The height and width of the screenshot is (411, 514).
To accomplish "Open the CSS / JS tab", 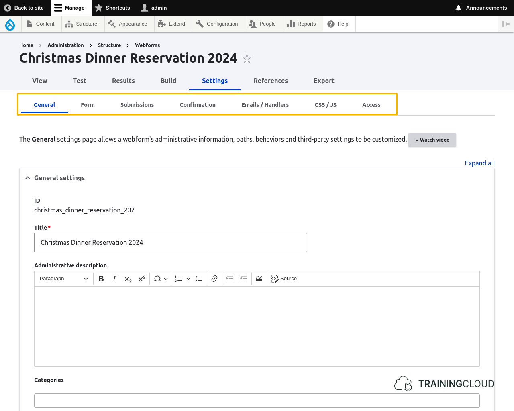I will click(x=326, y=105).
